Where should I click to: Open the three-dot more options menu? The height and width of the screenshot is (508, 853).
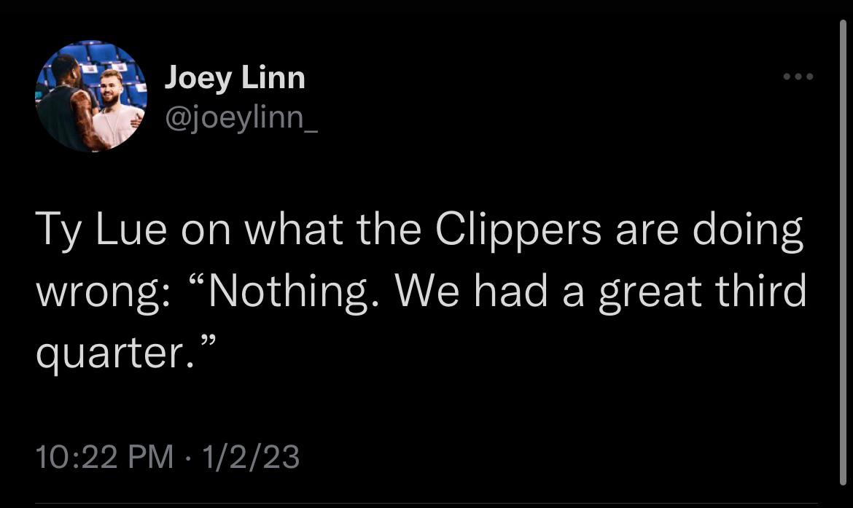[x=798, y=77]
